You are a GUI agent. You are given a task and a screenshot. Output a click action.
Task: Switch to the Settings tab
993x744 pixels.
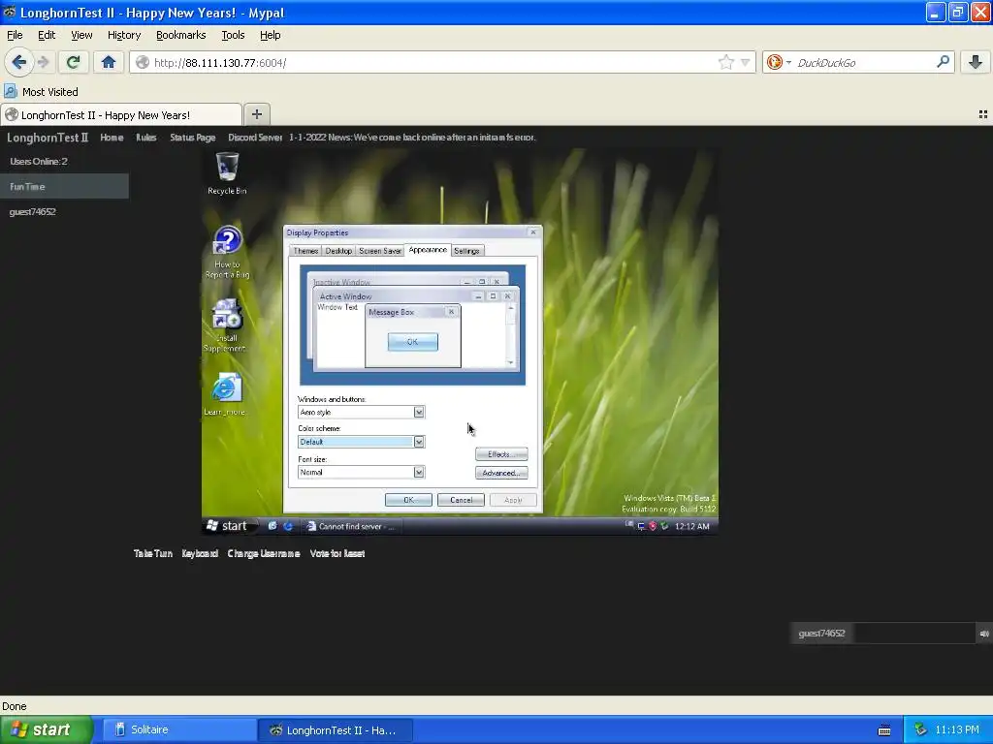click(466, 251)
